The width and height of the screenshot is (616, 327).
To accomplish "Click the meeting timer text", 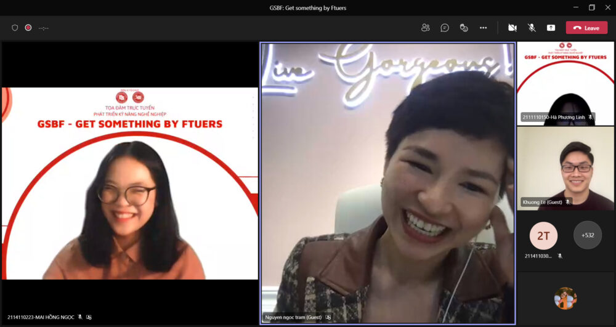I will pyautogui.click(x=44, y=28).
